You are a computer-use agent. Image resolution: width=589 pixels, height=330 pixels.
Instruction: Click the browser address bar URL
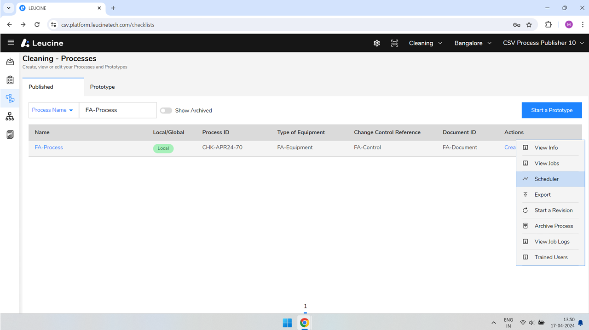point(108,25)
